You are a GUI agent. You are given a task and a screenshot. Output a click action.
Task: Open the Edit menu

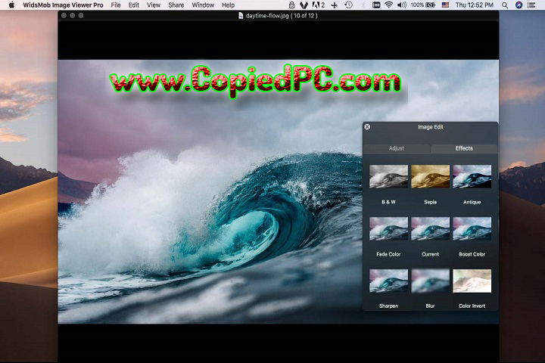tap(134, 5)
